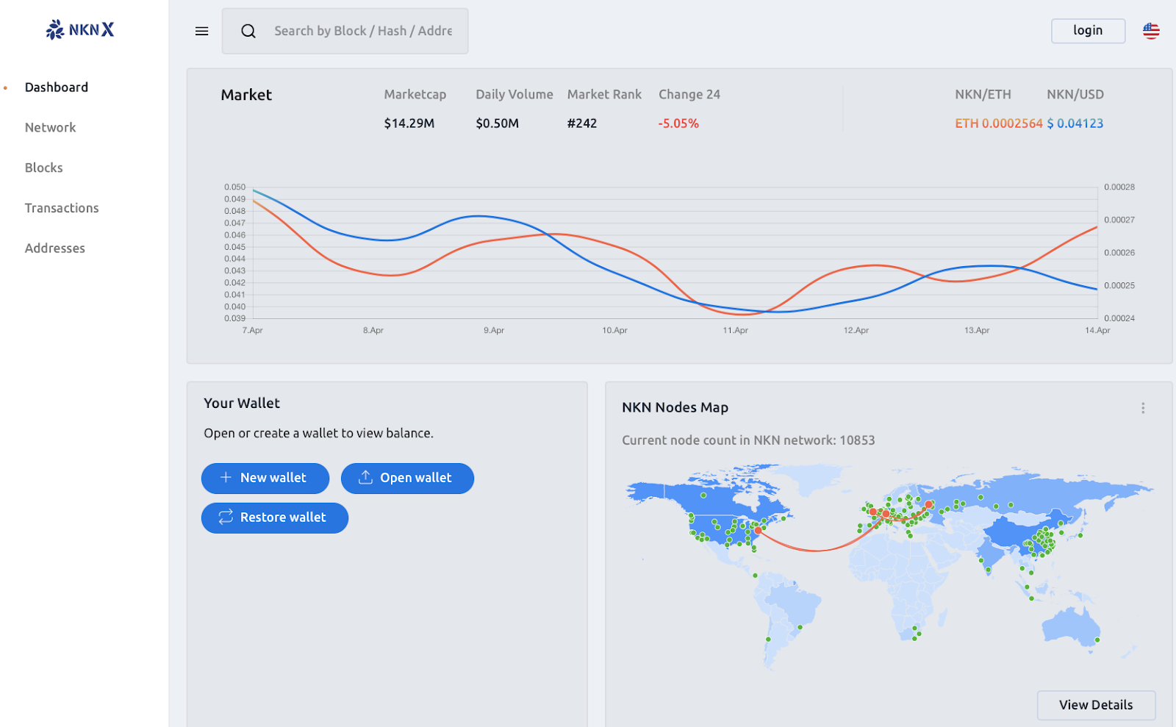The height and width of the screenshot is (727, 1176).
Task: Click the NKN/ETH label
Action: click(x=983, y=94)
